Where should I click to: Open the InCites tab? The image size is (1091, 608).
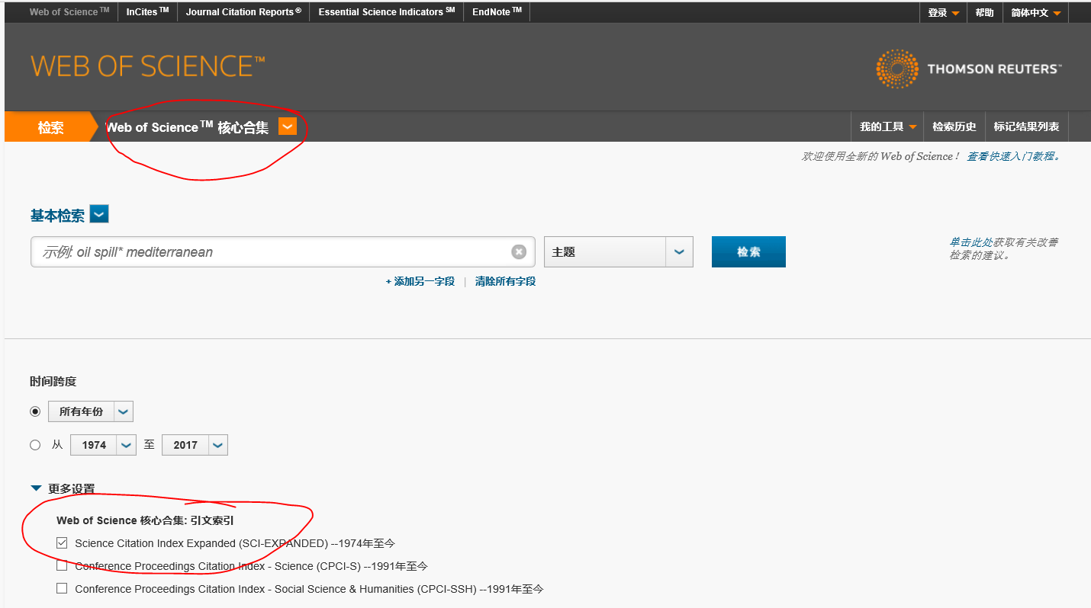click(147, 12)
